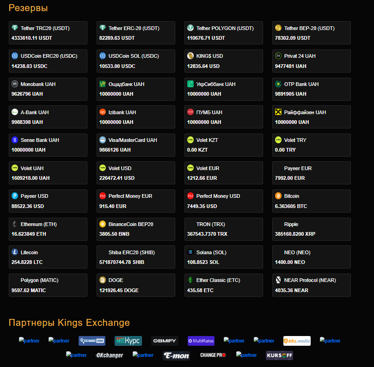Click the DOGE coin icon

103,280
